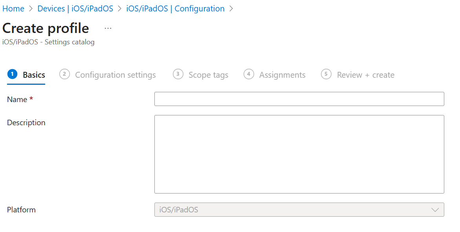Open the Scope tags step
Image resolution: width=460 pixels, height=232 pixels.
click(x=208, y=75)
